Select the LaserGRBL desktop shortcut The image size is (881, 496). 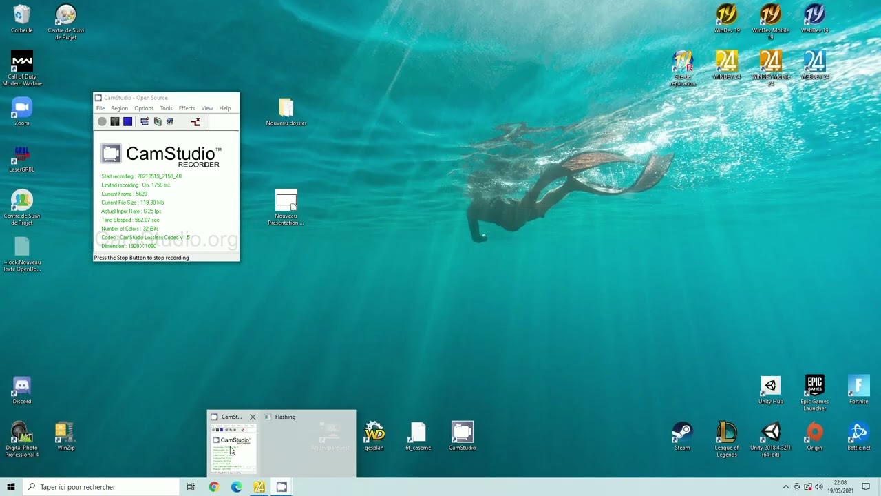coord(22,158)
